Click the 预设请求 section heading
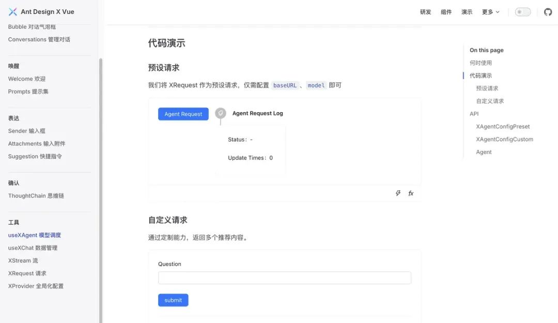This screenshot has height=323, width=558. (x=164, y=68)
